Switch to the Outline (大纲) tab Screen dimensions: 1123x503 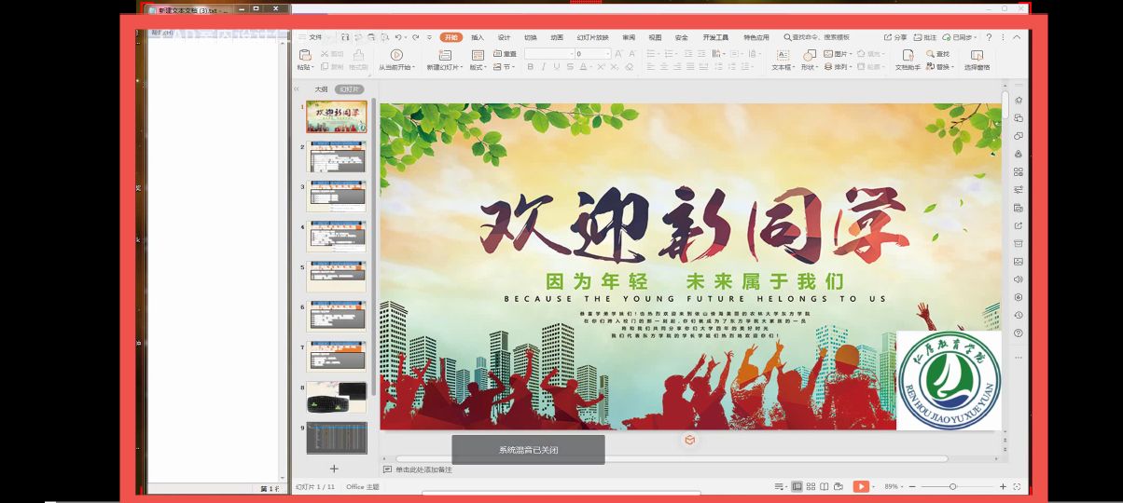point(321,89)
